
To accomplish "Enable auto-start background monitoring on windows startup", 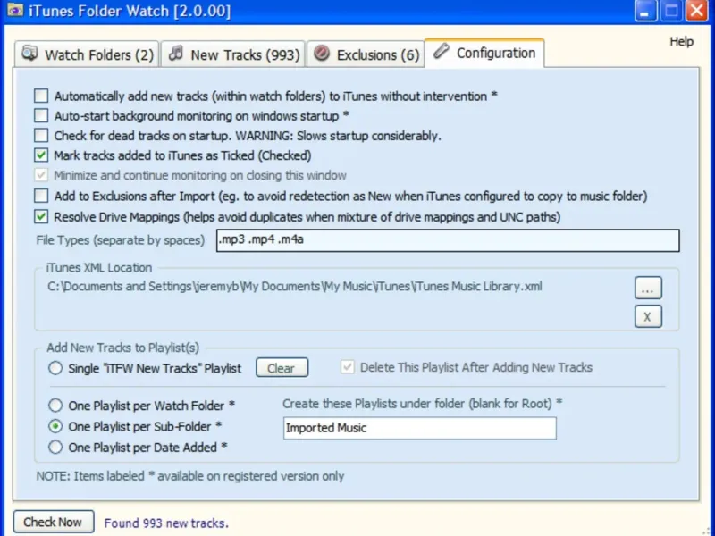I will pos(41,115).
